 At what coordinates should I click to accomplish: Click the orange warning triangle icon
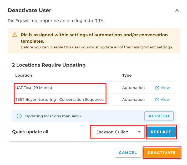[x=15, y=35]
